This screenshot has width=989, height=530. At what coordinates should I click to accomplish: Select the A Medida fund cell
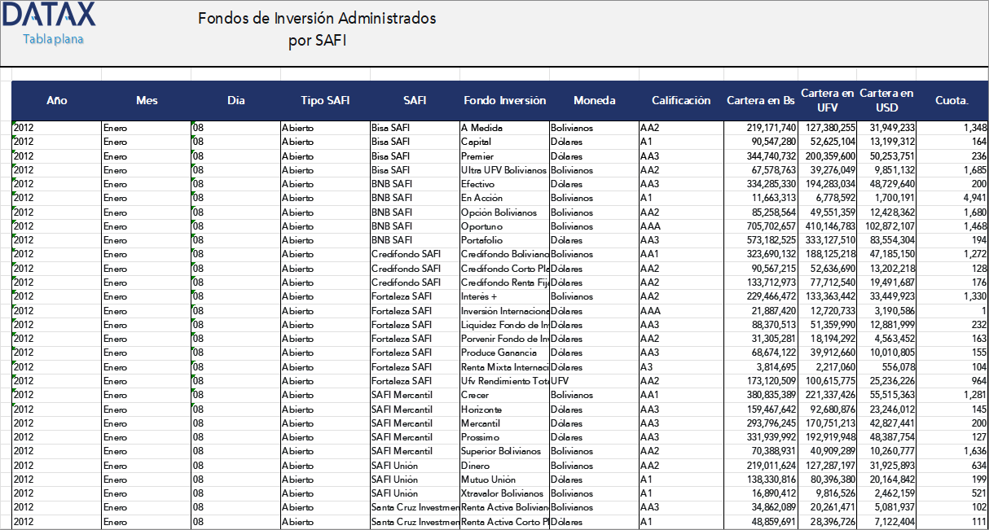point(489,128)
